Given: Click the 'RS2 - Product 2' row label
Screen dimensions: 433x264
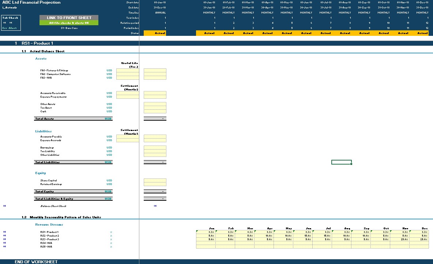Looking at the screenshot, I should (x=50, y=236).
